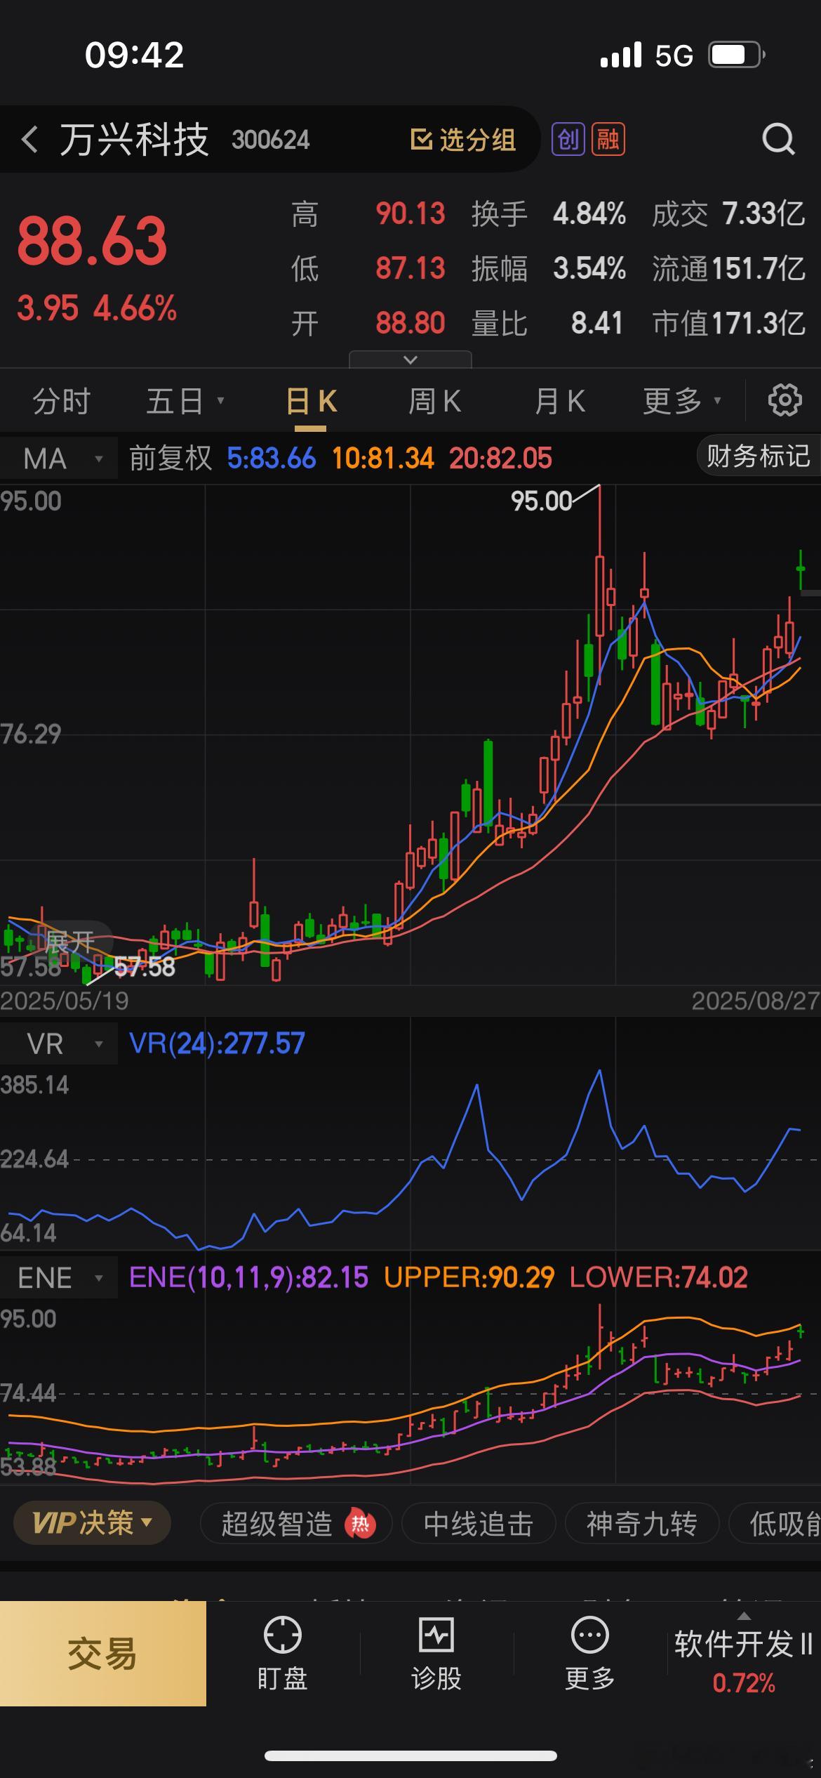Tap open value 88.80
This screenshot has height=1778, width=821.
click(x=410, y=323)
